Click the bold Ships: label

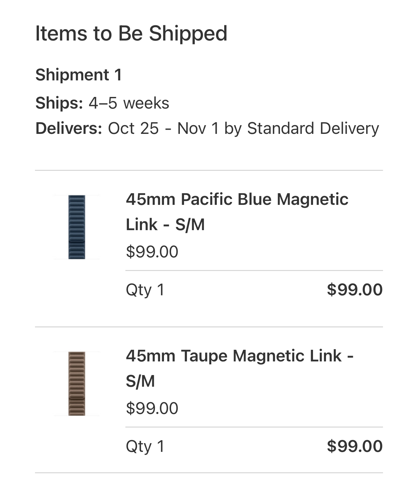(59, 103)
